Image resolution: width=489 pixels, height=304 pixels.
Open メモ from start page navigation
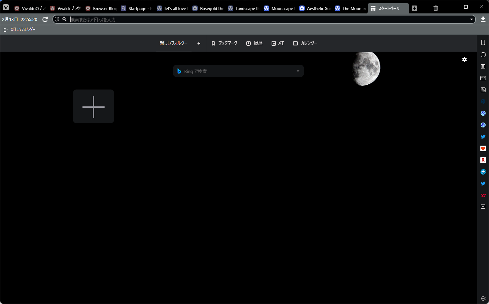pos(278,43)
